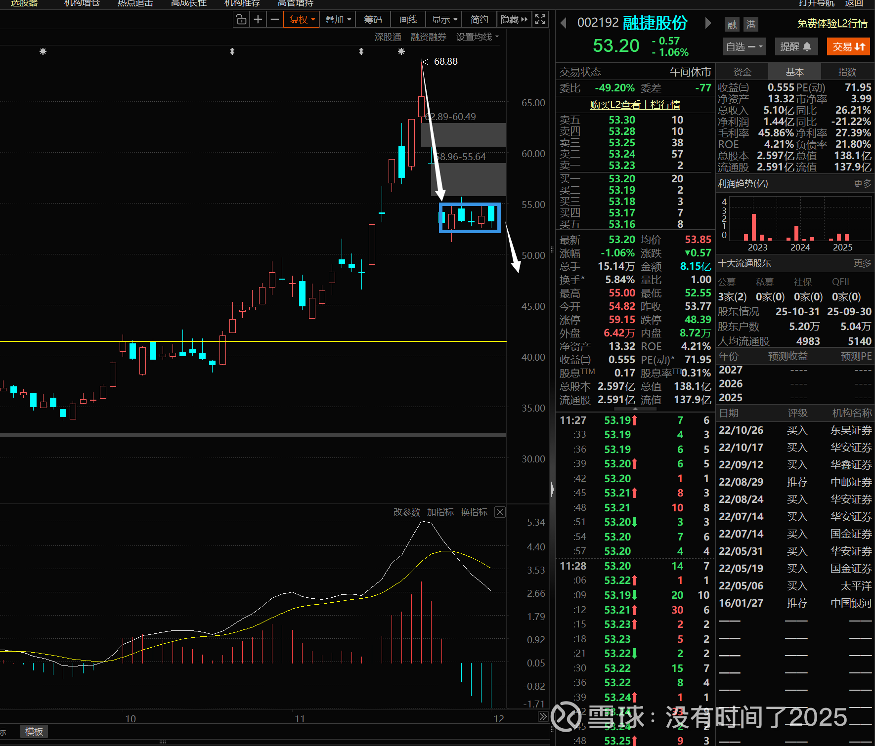875x746 pixels.
Task: Open the 机构推荐 menu item
Action: click(242, 3)
